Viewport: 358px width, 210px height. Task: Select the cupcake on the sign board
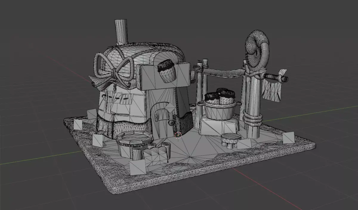tap(166, 71)
